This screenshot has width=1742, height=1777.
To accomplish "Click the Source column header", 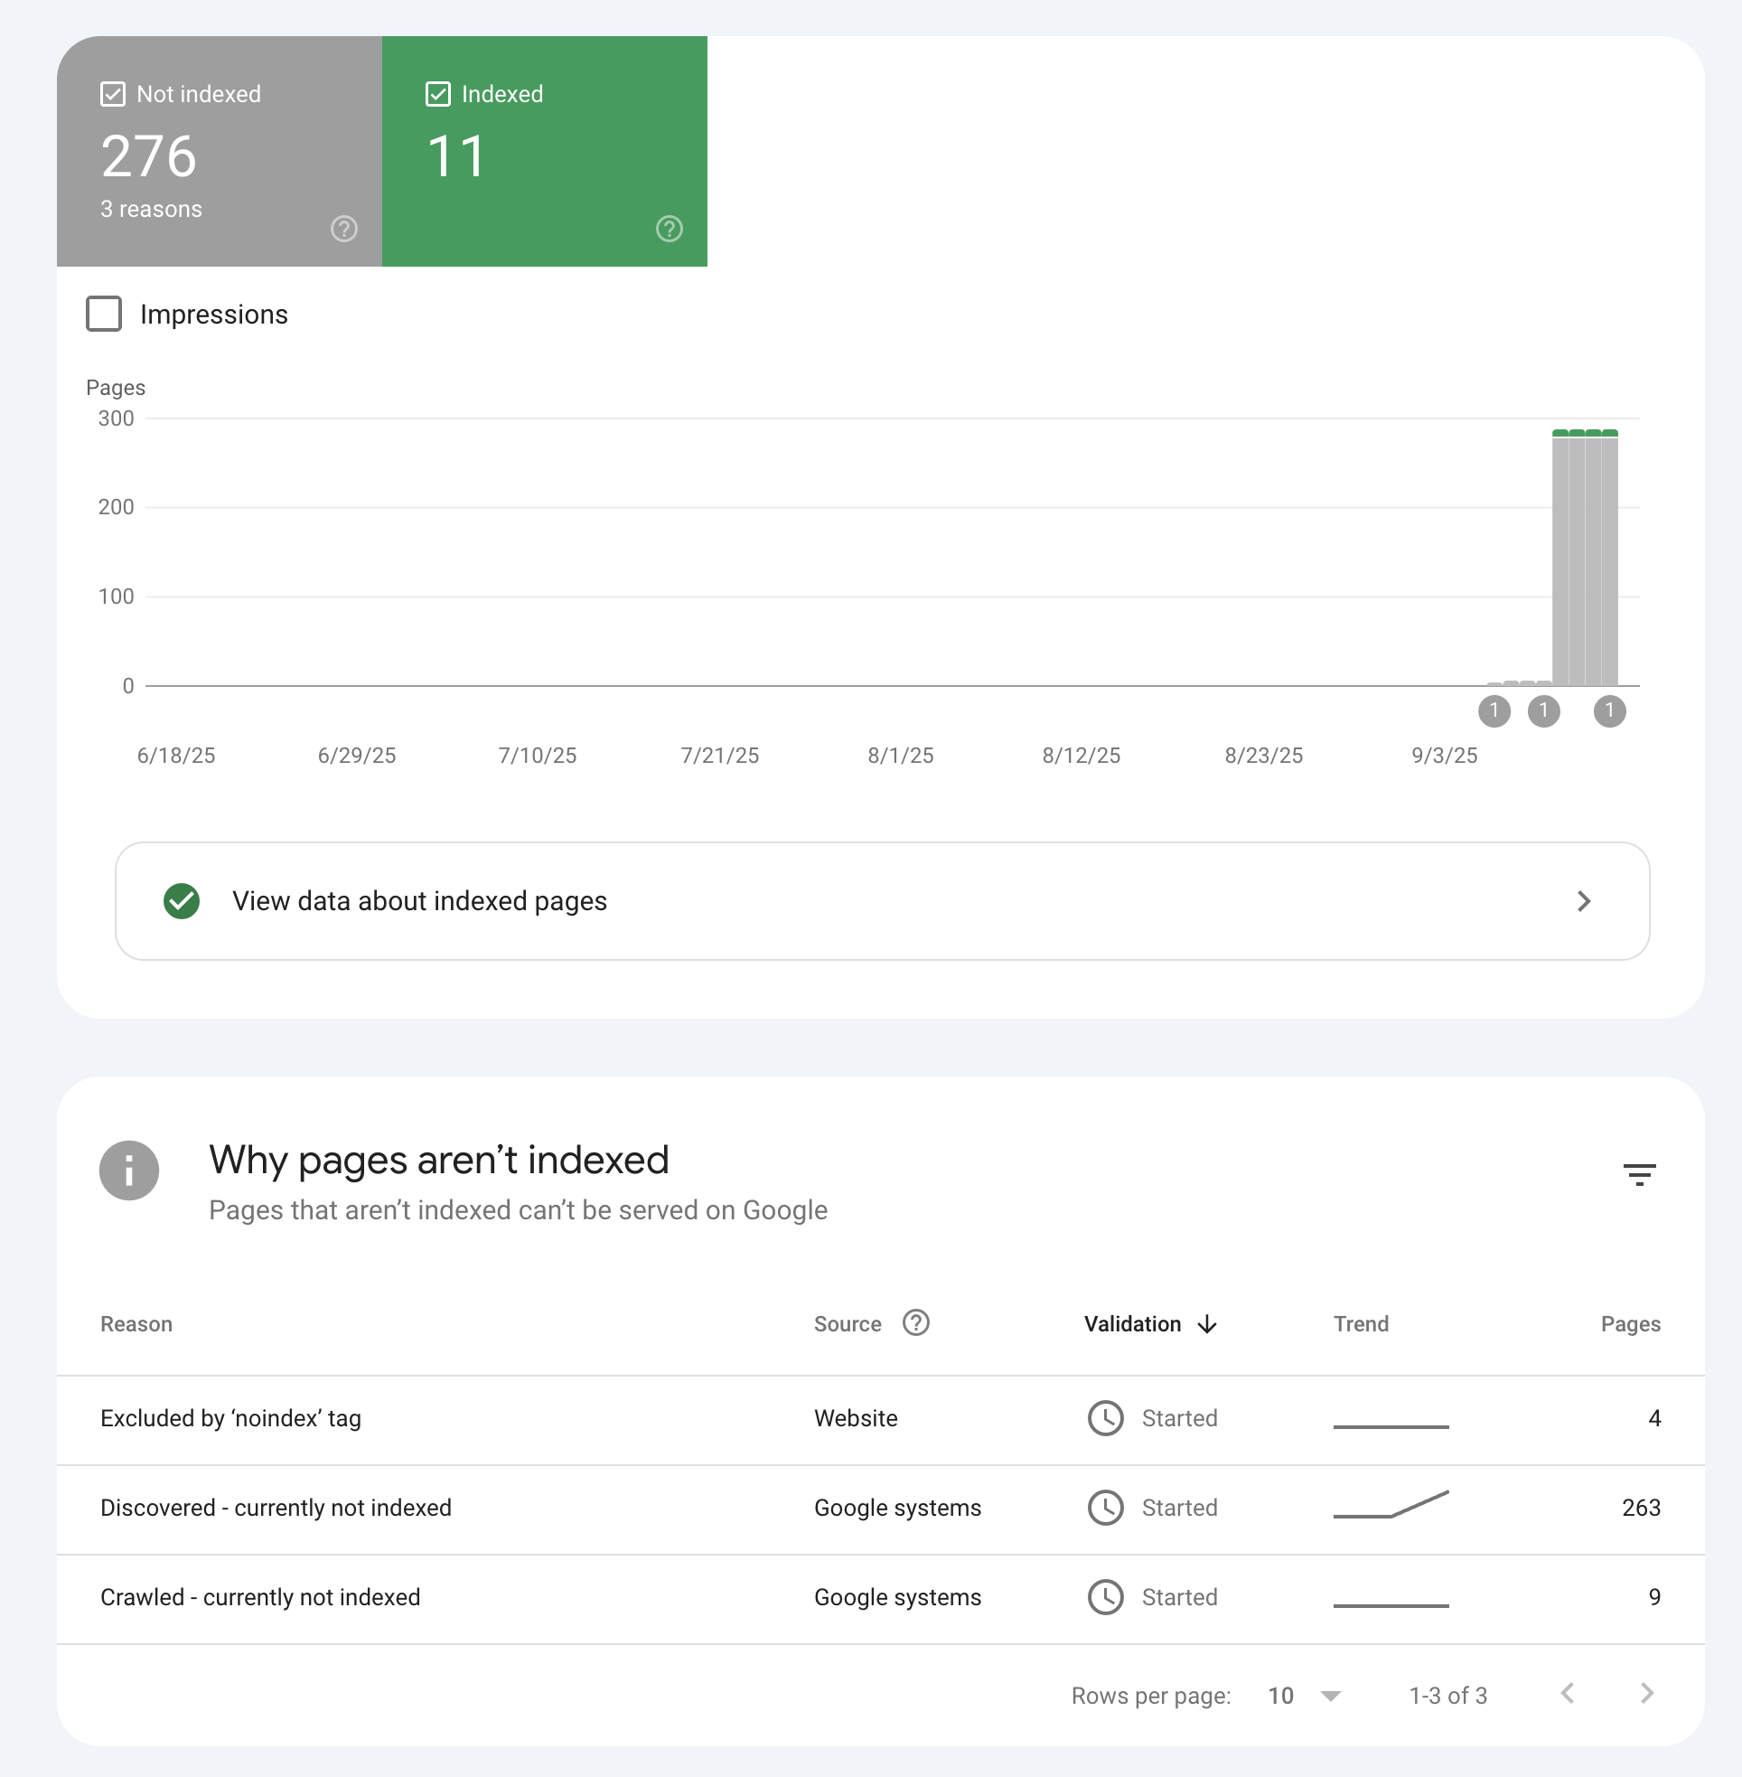I will point(848,1324).
